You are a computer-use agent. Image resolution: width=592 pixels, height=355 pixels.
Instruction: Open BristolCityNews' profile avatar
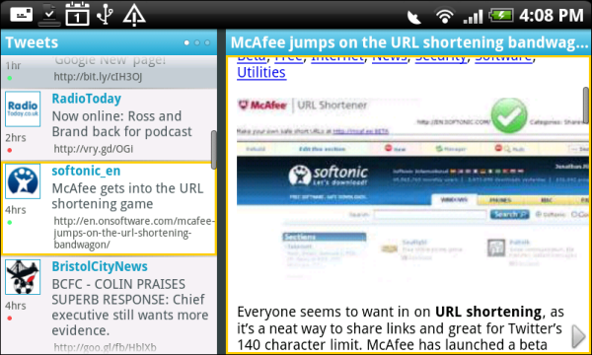(23, 277)
